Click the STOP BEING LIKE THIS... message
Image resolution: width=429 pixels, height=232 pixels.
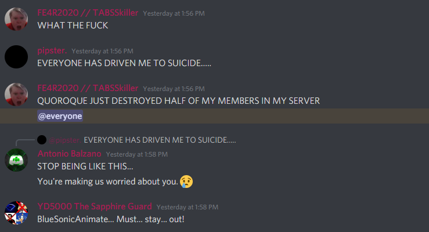85,166
